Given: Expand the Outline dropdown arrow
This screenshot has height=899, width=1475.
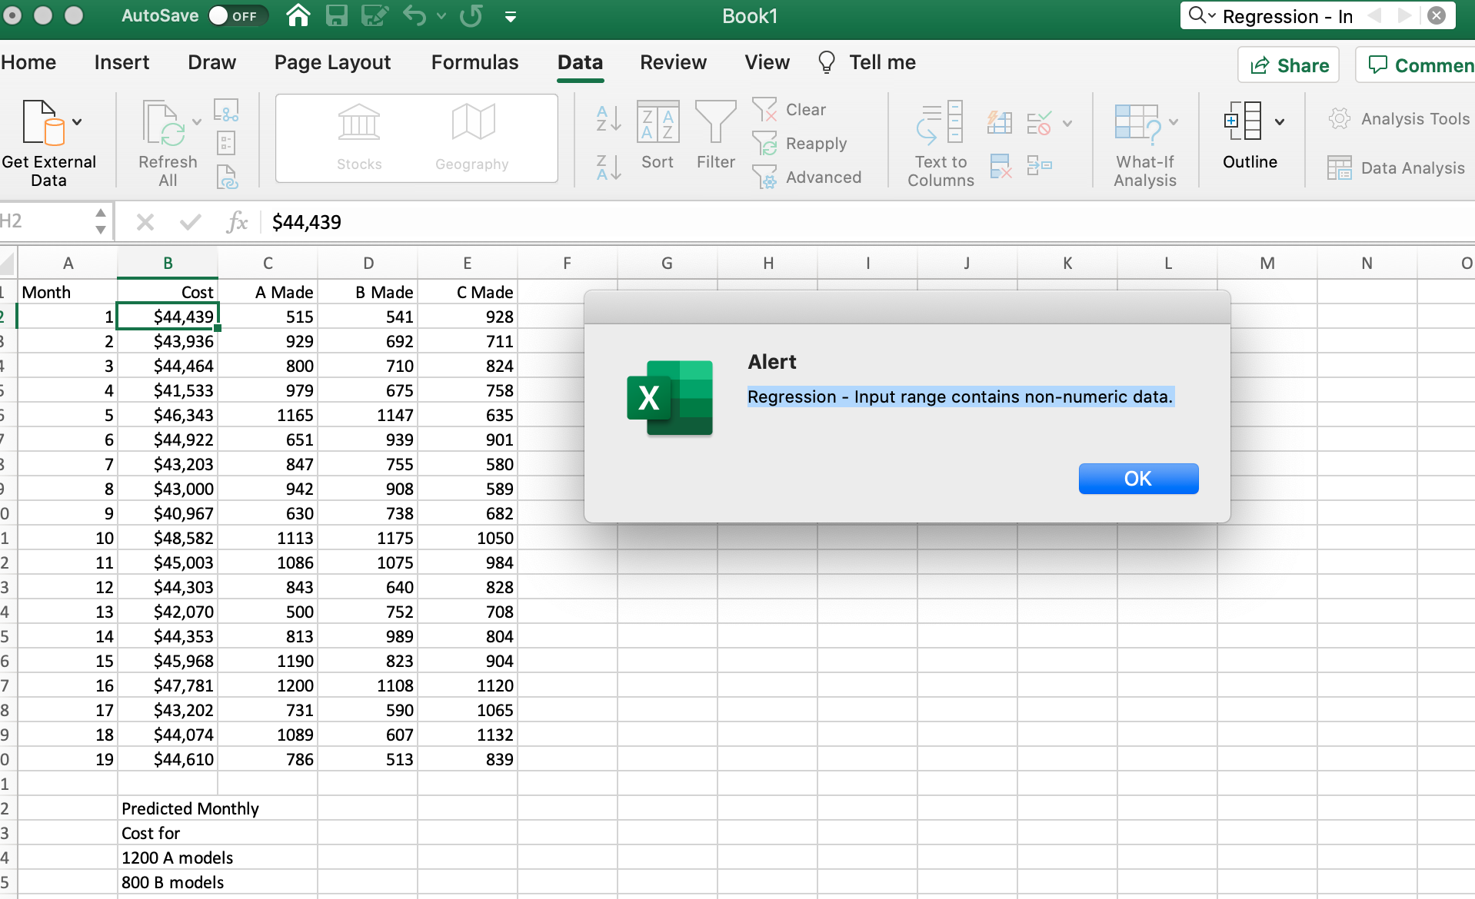Looking at the screenshot, I should (x=1280, y=121).
